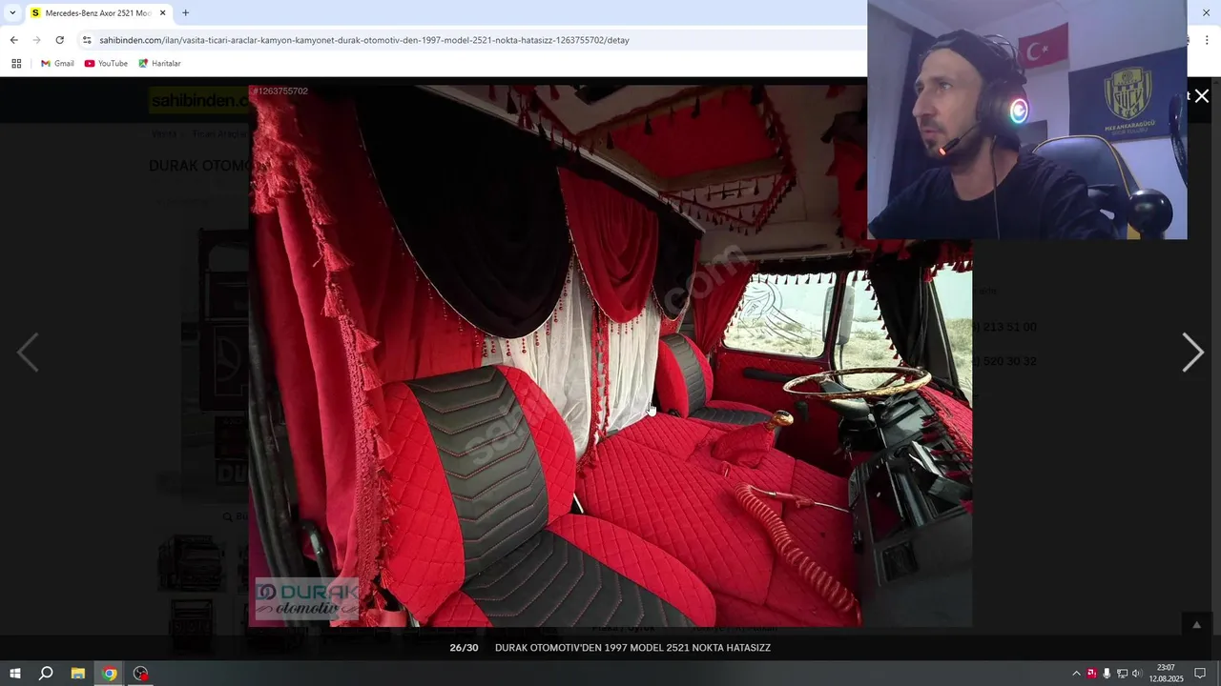Open the Chrome apps grid icon
1221x686 pixels.
(x=16, y=64)
